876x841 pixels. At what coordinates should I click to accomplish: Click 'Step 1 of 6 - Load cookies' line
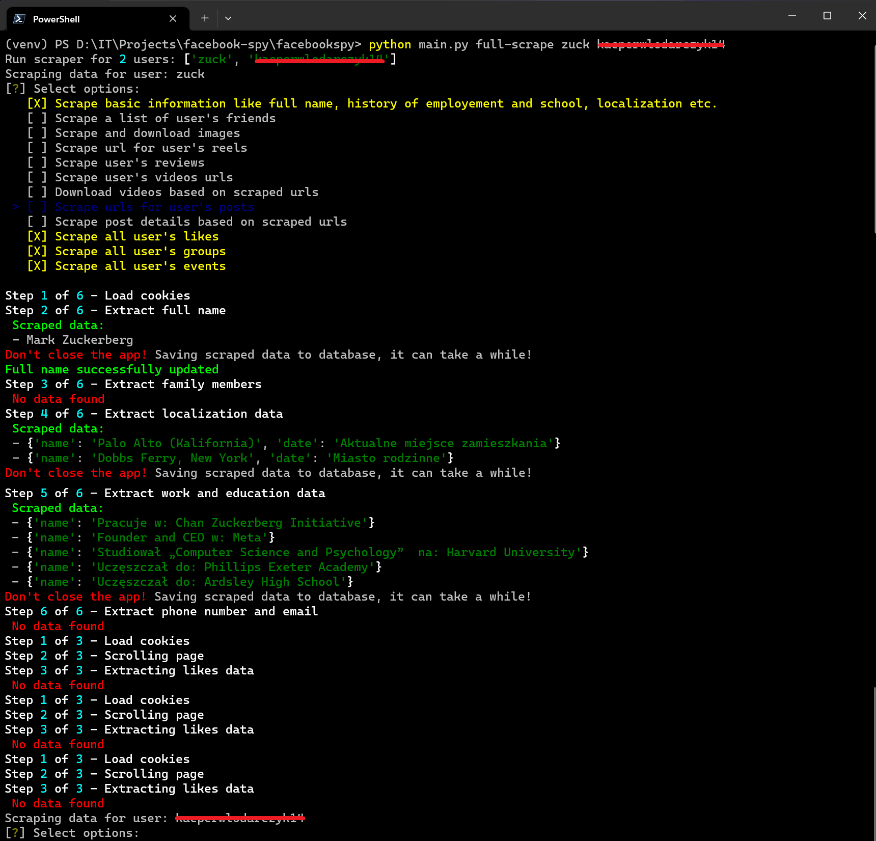click(98, 295)
